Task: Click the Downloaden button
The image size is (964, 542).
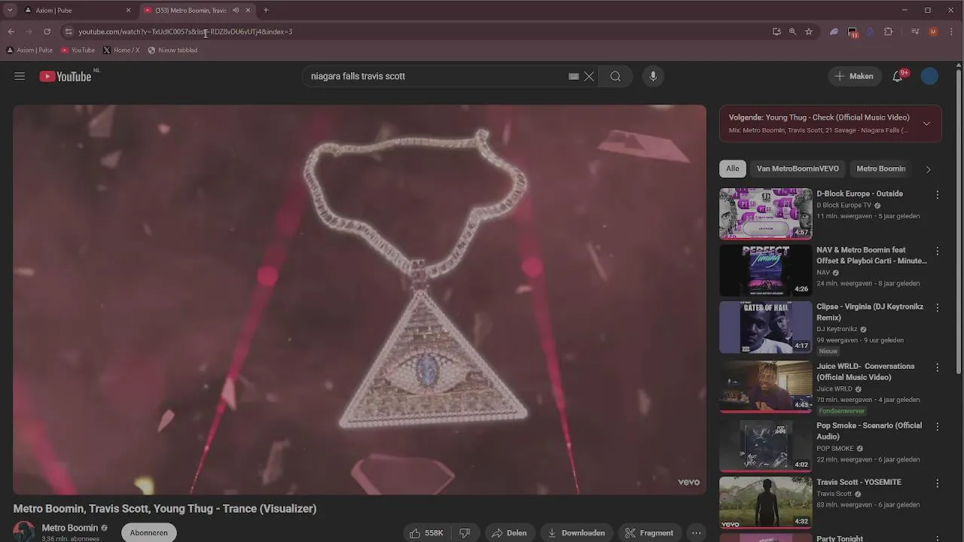Action: pos(576,533)
